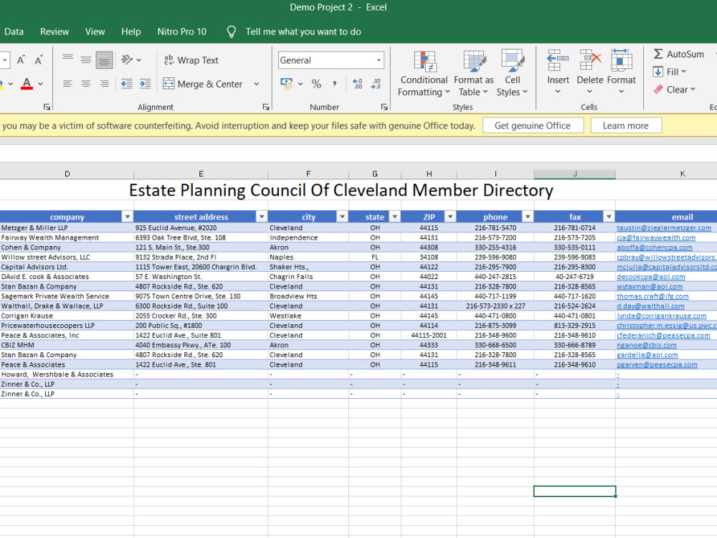Switch to the Nitro Pro 10 tab

coord(181,32)
